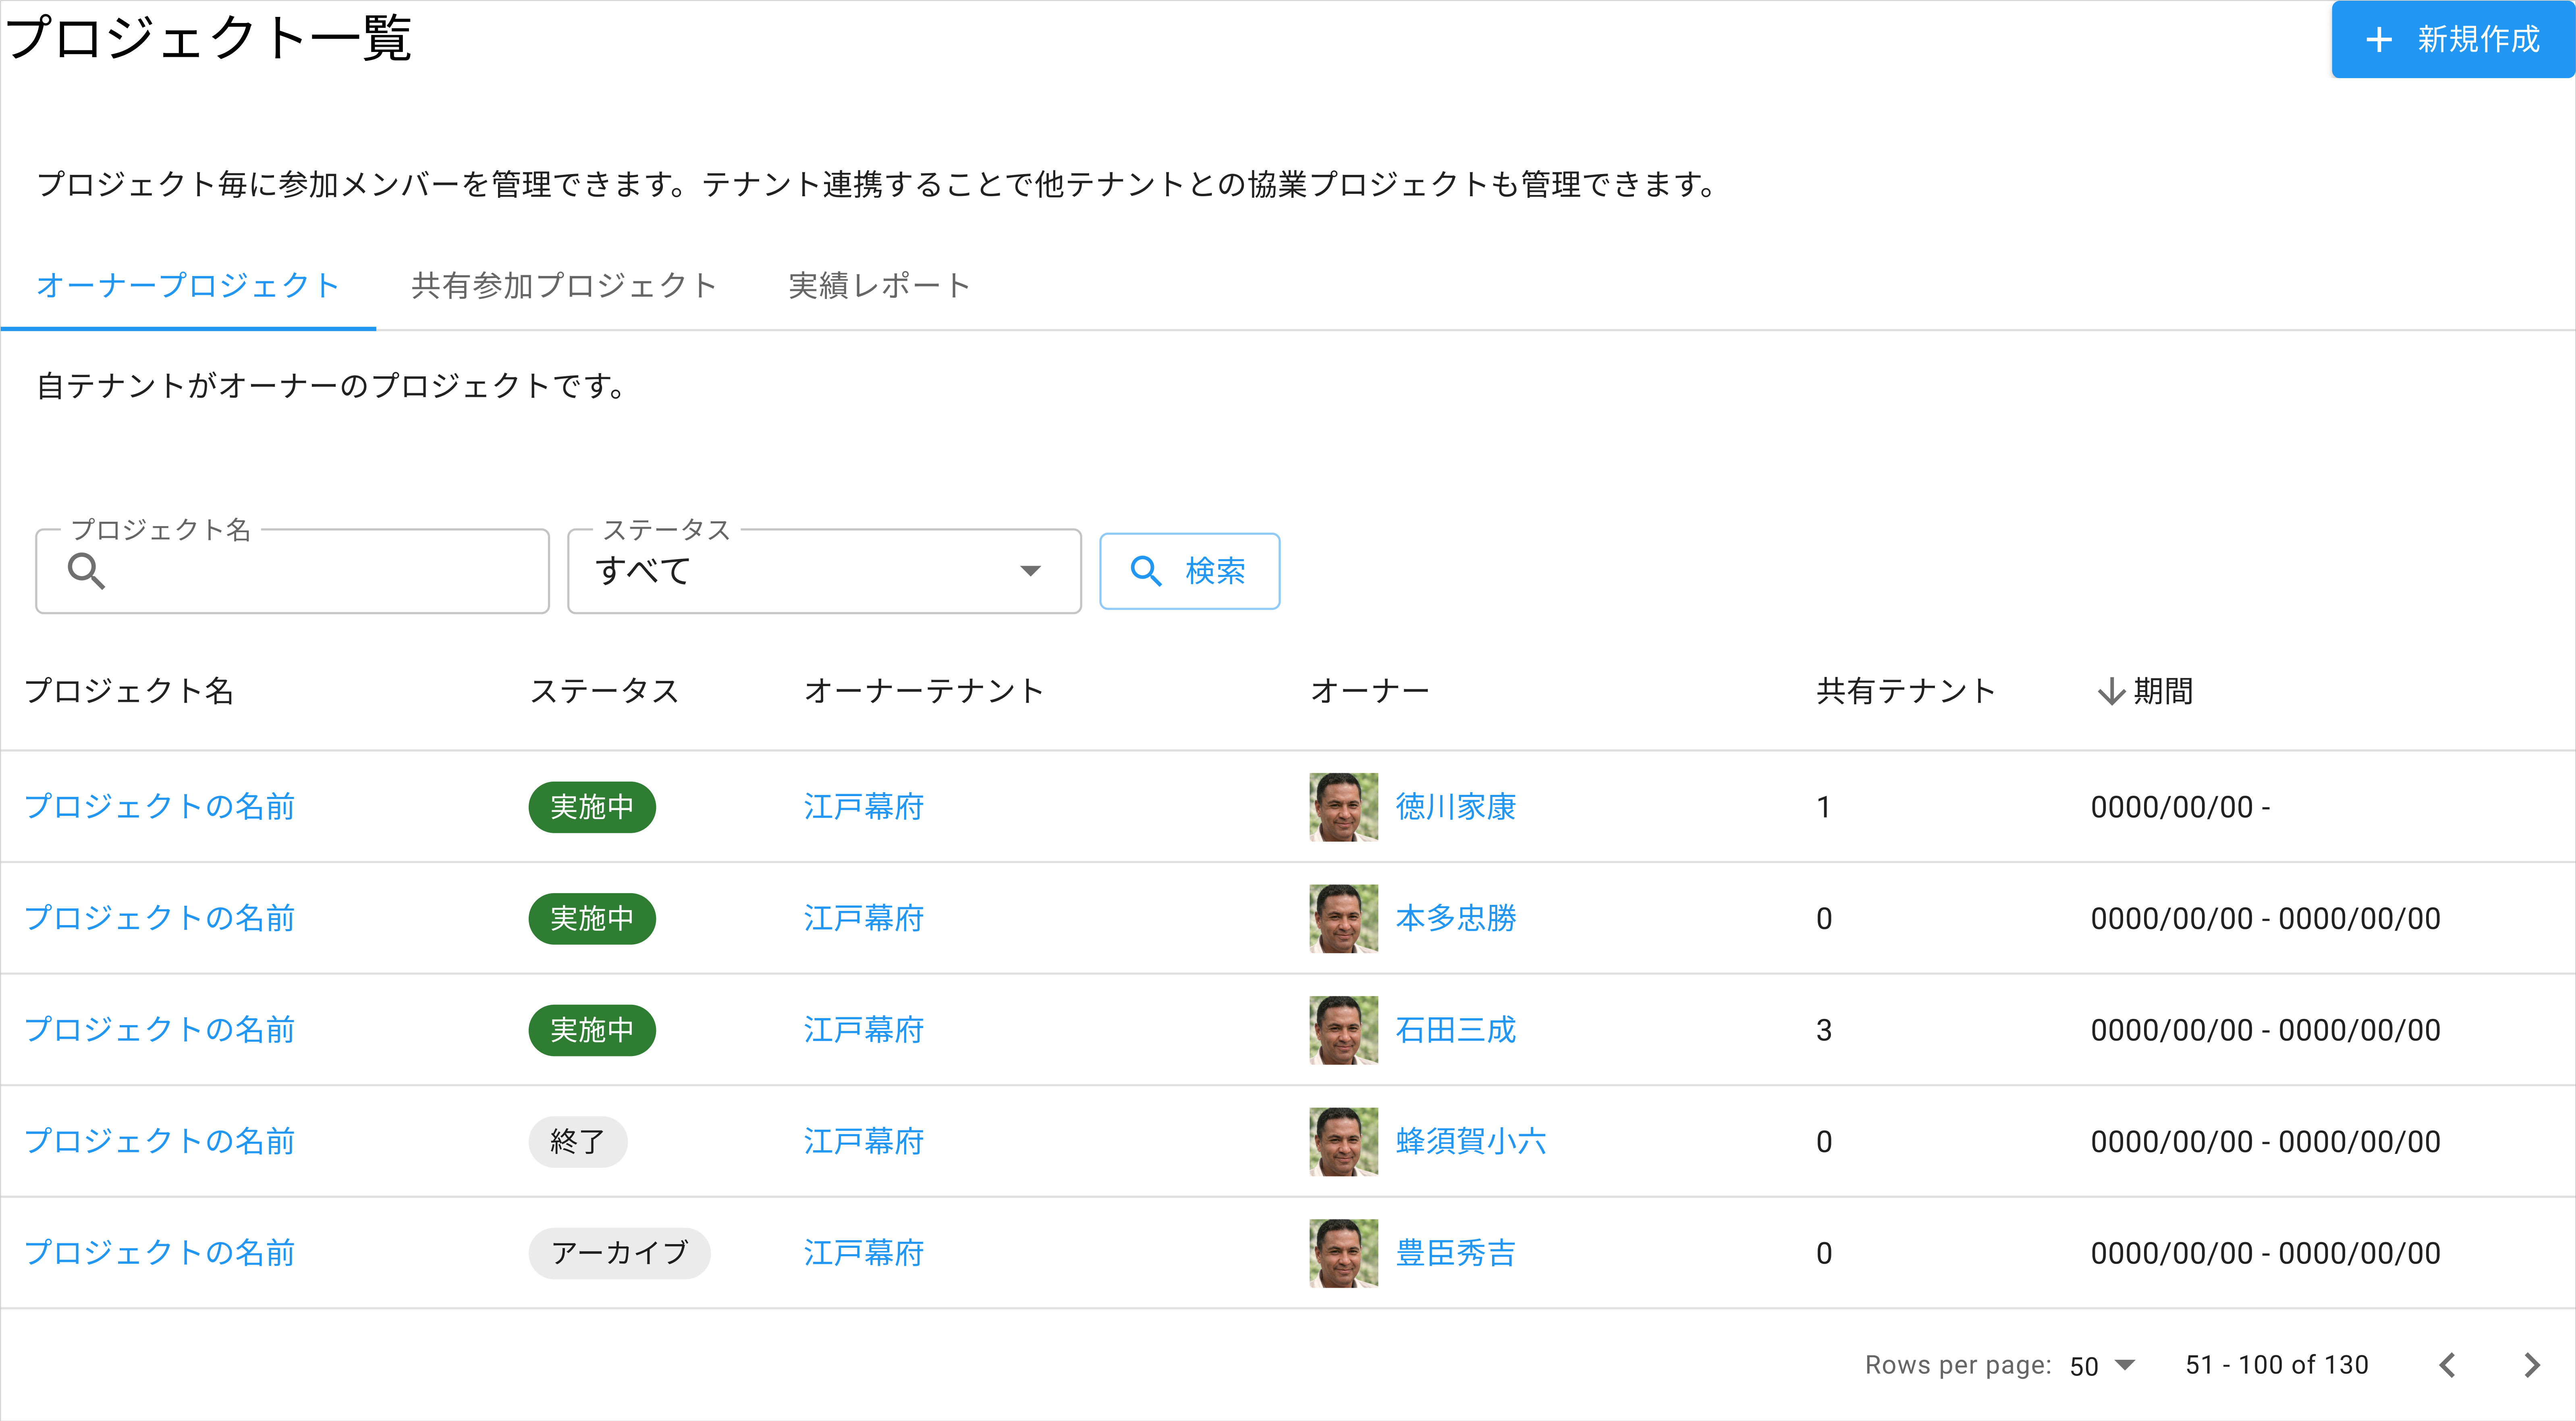
Task: Click the オーナー column header
Action: pos(1370,691)
